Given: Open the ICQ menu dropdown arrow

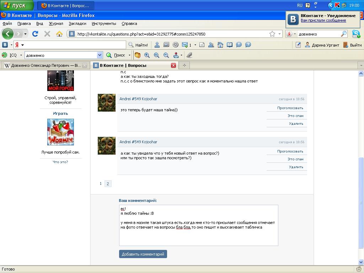Looking at the screenshot, I should [x=21, y=55].
